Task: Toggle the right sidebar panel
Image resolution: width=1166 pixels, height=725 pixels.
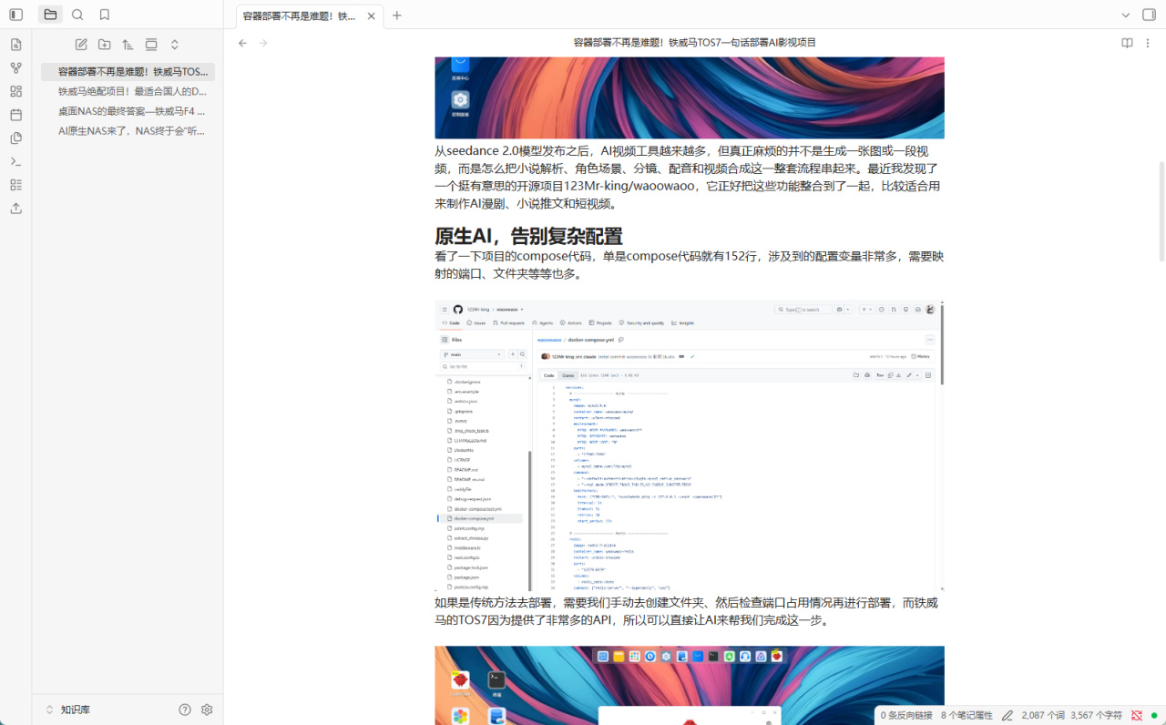Action: 1149,15
